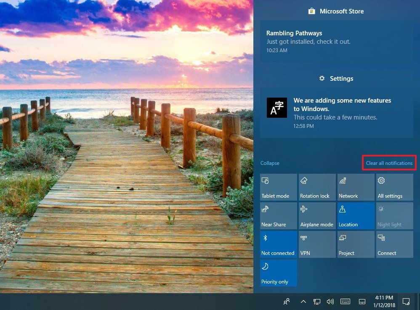Disable the Location quick action
The image size is (420, 310).
click(356, 215)
